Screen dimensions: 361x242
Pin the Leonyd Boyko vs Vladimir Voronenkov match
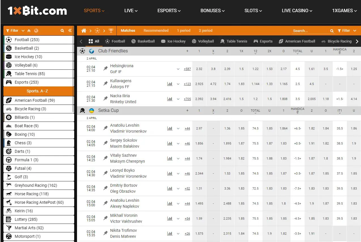[106, 173]
